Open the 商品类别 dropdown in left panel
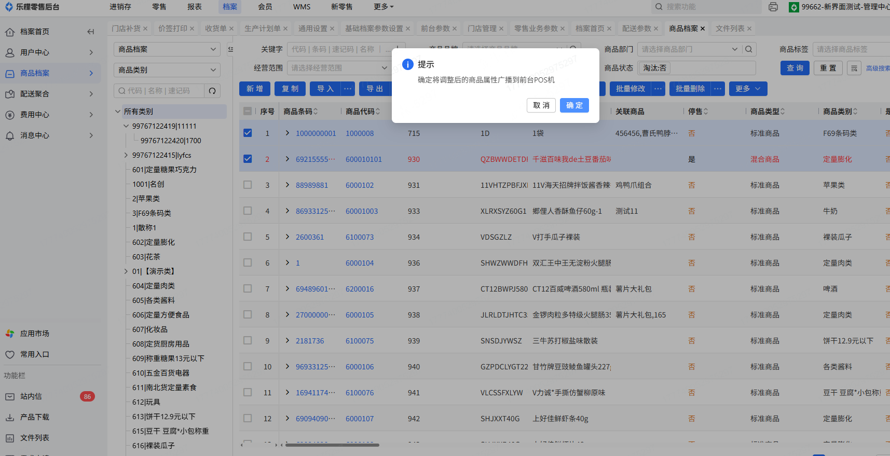 tap(167, 70)
